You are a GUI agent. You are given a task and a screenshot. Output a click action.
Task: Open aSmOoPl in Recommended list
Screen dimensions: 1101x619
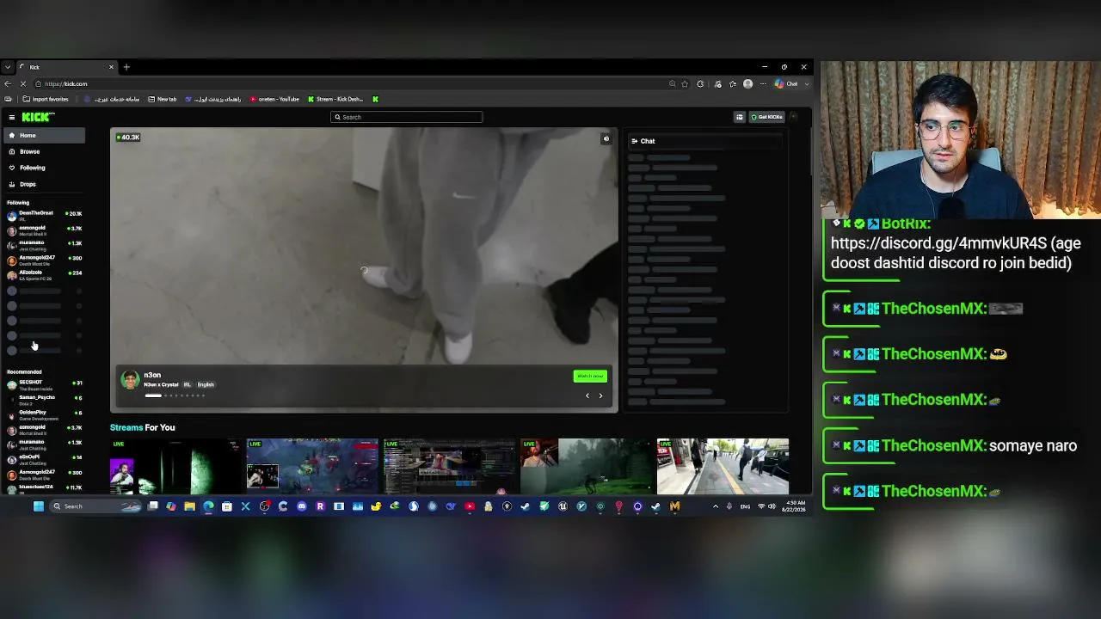click(x=44, y=459)
